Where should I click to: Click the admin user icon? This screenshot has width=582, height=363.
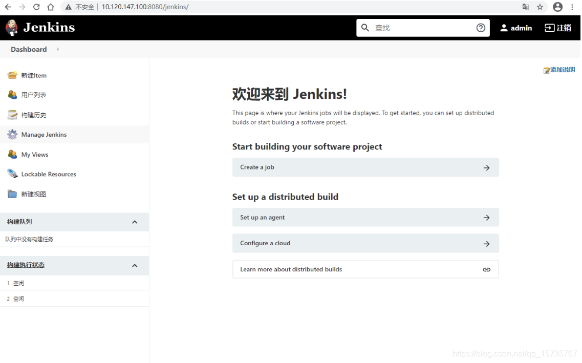tap(504, 28)
